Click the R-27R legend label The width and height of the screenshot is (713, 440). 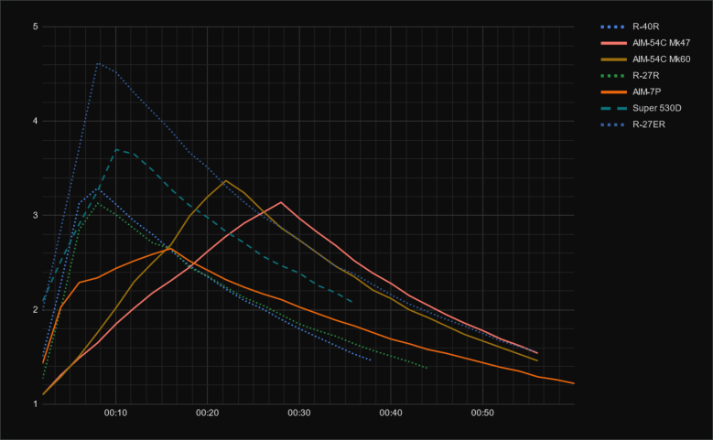tap(646, 75)
